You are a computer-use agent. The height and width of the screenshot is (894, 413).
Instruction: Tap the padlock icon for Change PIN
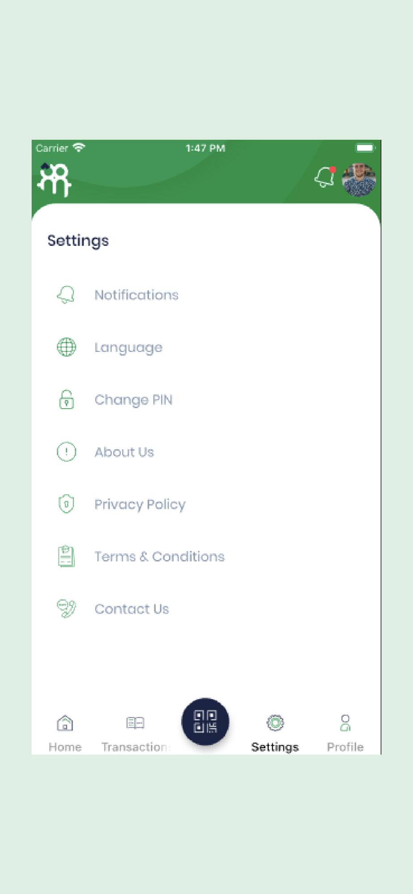click(x=66, y=400)
